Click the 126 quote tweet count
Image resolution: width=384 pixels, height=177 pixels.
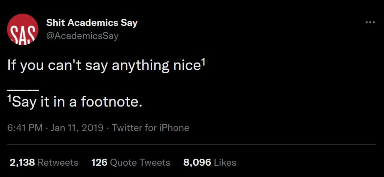tap(99, 162)
